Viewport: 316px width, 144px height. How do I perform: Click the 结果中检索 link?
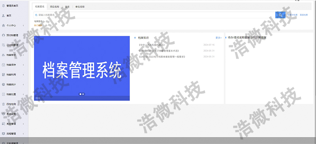[292, 15]
